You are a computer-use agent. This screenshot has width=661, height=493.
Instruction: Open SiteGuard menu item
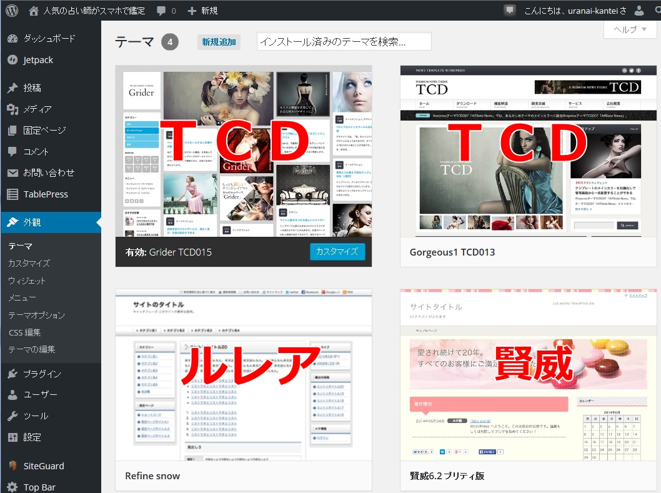51,466
